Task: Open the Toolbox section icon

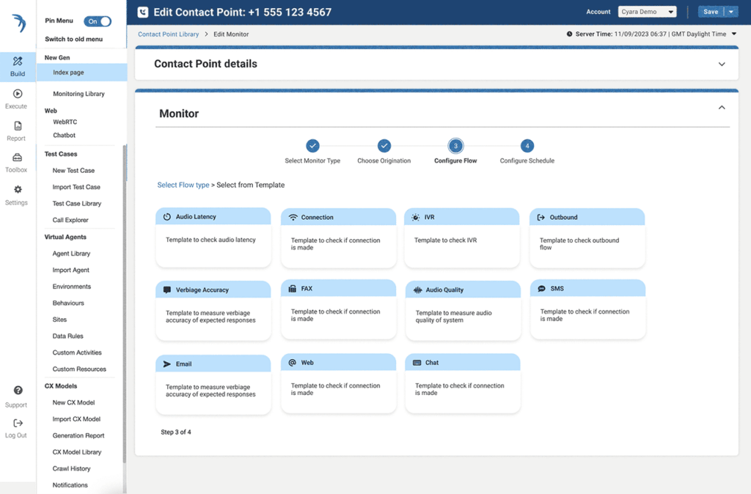Action: pos(18,158)
